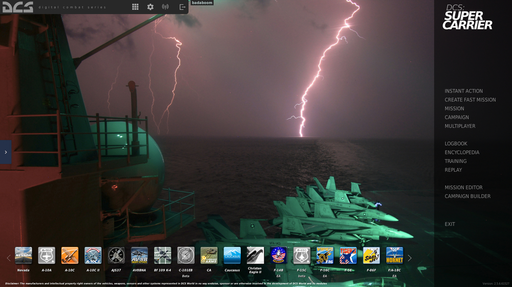Viewport: 512px width, 287px height.
Task: Pick the Combined Arms CA icon
Action: click(209, 255)
